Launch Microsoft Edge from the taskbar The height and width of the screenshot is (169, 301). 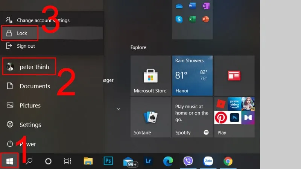[168, 161]
